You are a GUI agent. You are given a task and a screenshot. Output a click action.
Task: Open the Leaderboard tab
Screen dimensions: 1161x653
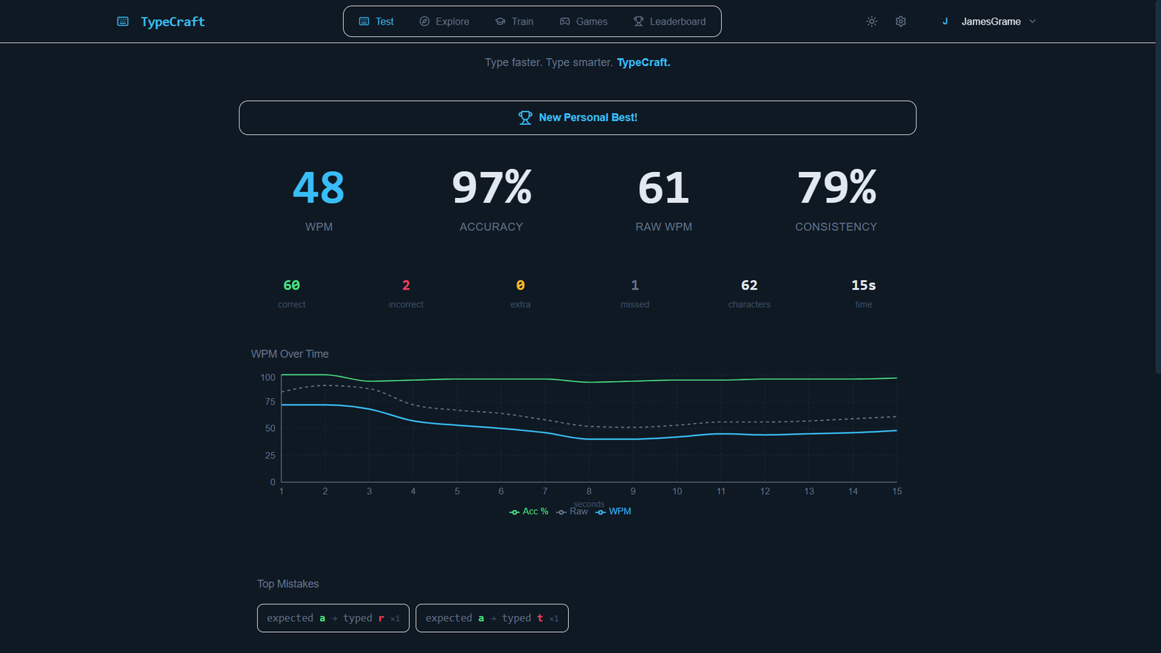[669, 22]
